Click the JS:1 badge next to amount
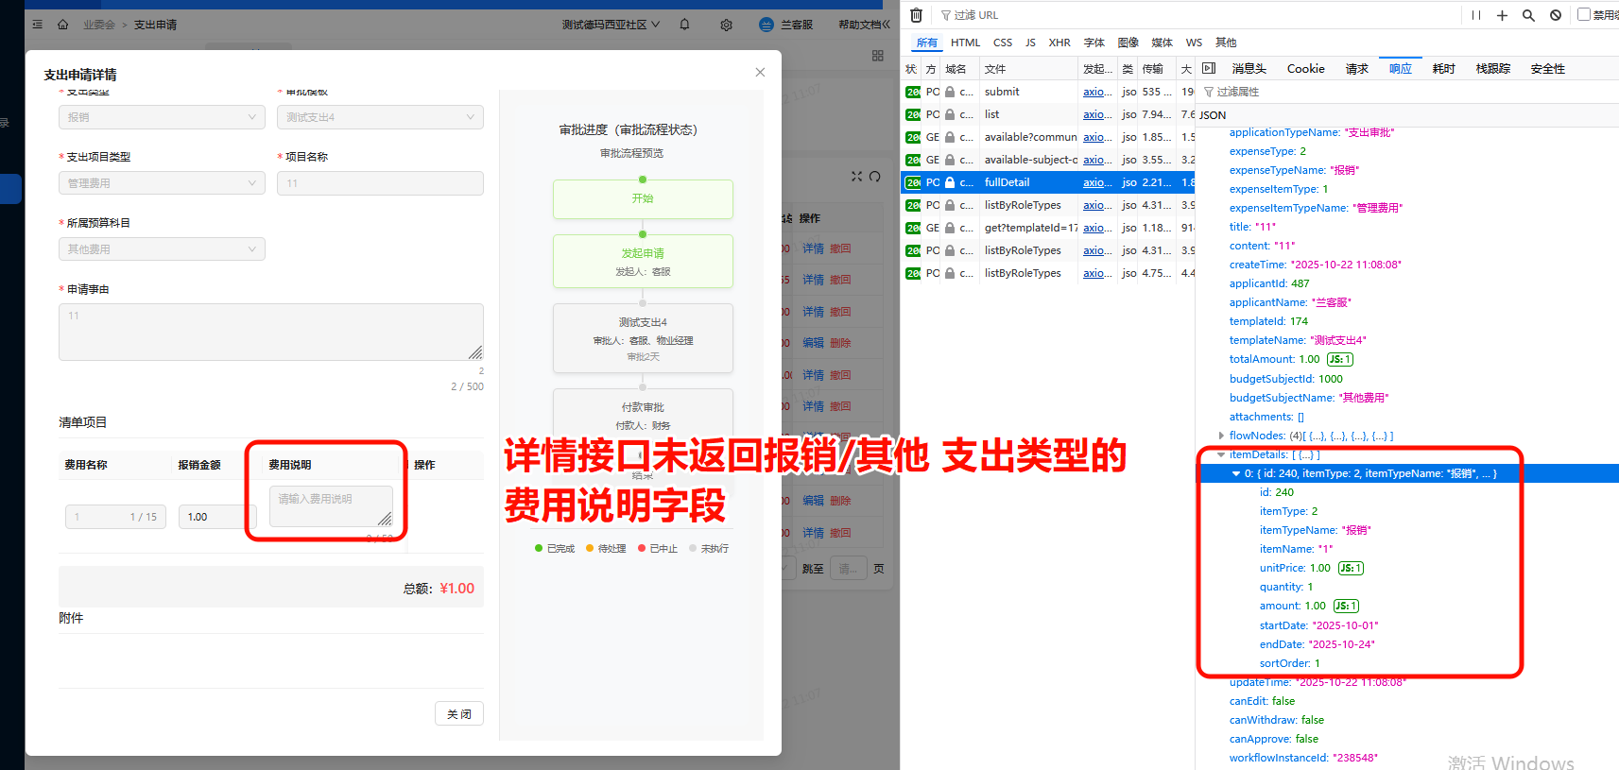 point(1346,606)
